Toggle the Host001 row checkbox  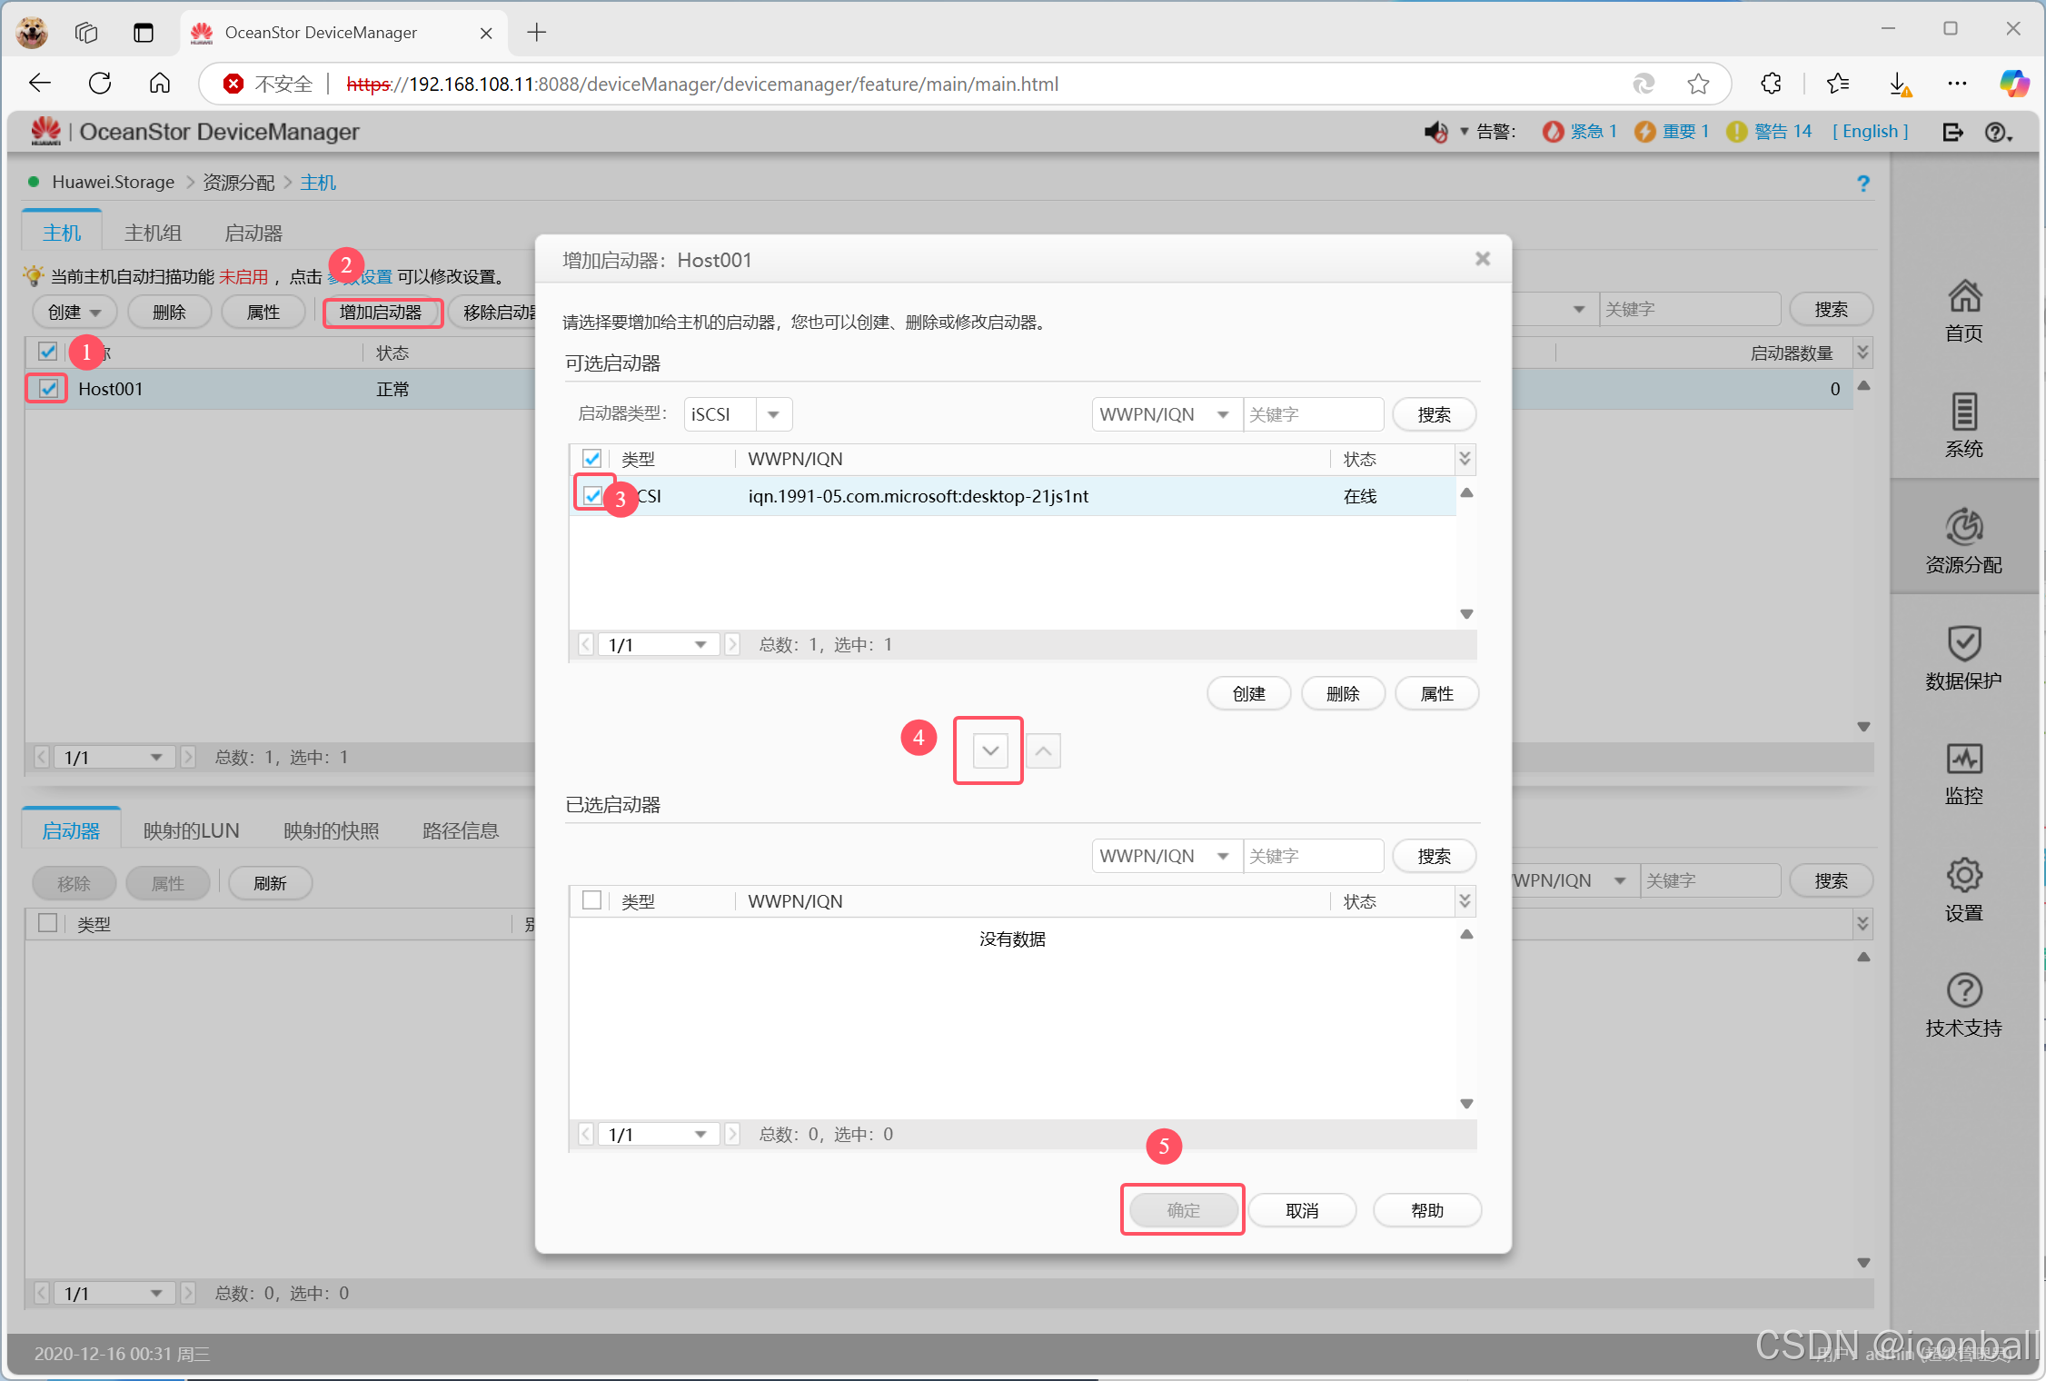tap(48, 389)
